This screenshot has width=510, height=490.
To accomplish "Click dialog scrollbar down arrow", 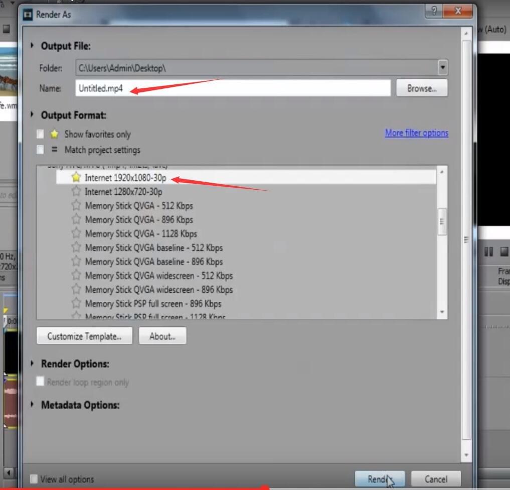I will pyautogui.click(x=466, y=455).
